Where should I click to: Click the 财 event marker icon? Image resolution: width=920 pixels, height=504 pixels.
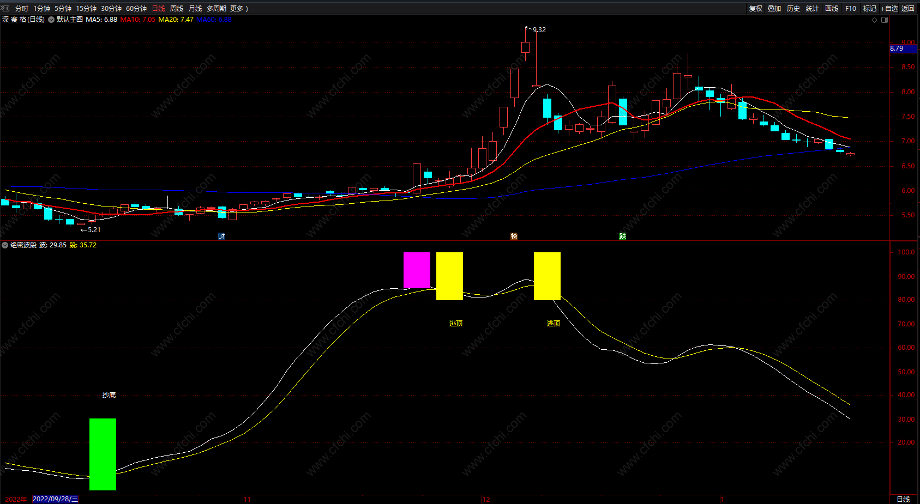click(x=221, y=236)
